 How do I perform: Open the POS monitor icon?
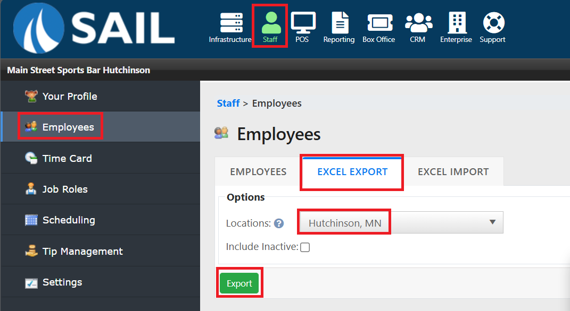pyautogui.click(x=303, y=23)
